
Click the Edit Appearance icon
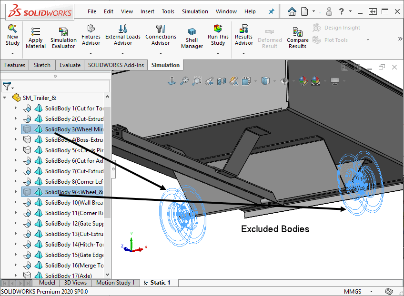[303, 81]
